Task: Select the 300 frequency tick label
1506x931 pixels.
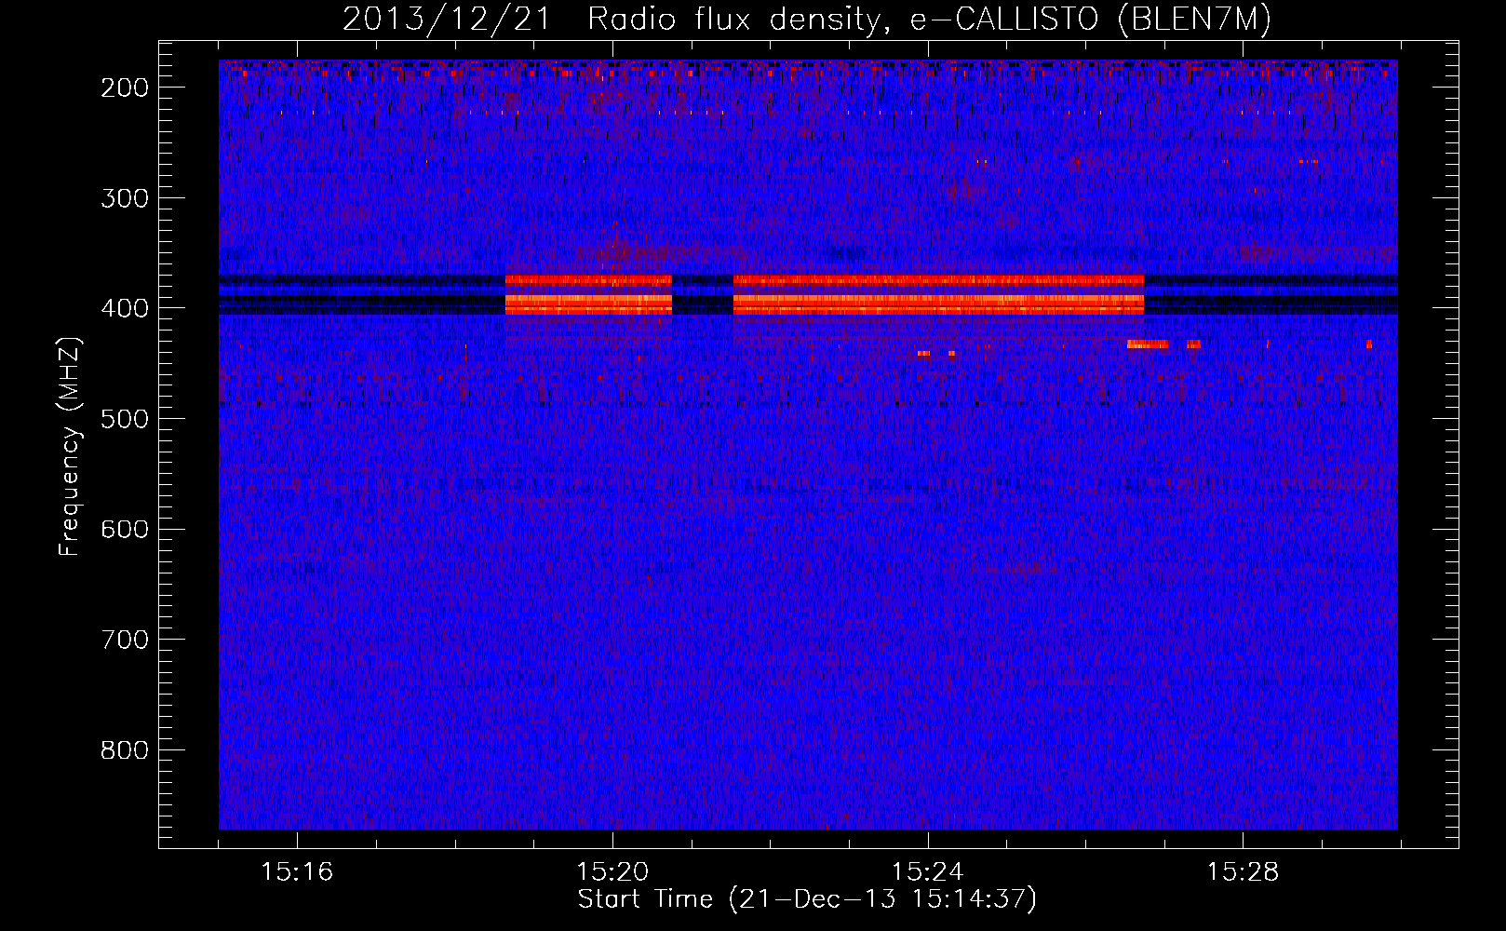Action: 124,198
